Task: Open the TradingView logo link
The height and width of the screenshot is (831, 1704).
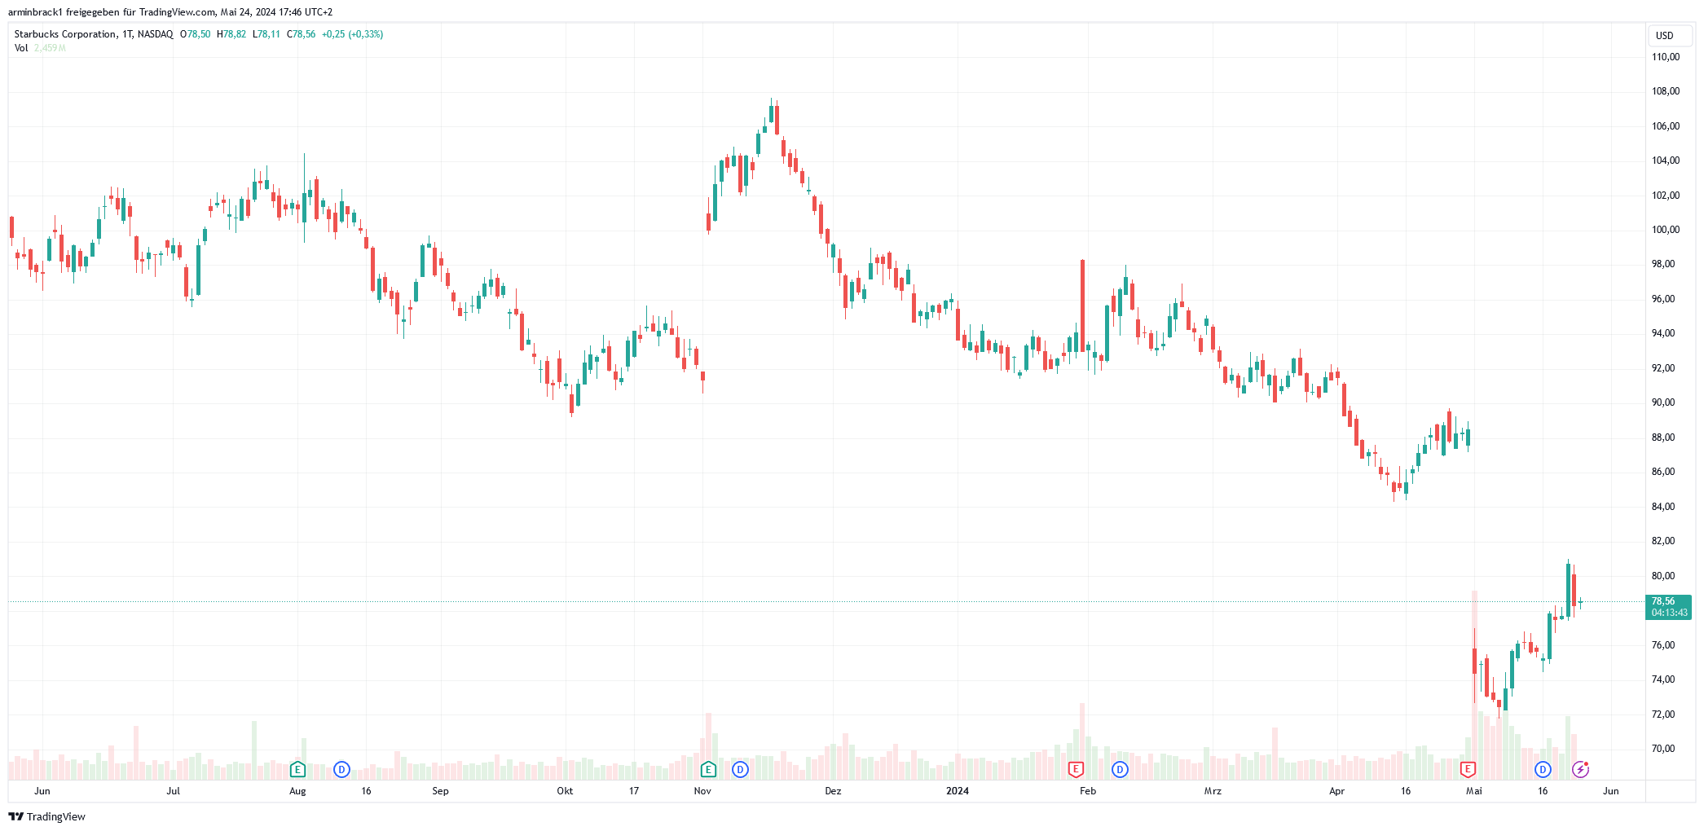Action: pos(47,816)
